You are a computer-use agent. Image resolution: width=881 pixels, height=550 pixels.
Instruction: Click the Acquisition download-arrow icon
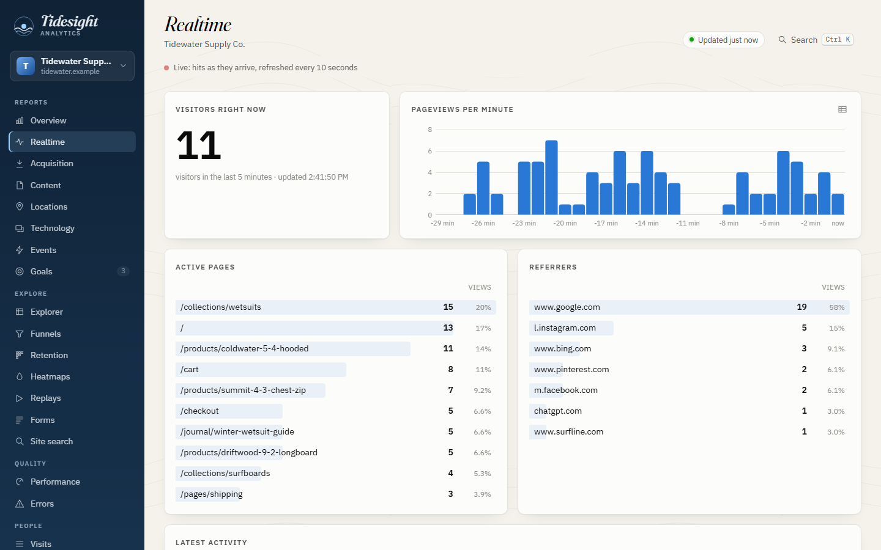tap(20, 163)
